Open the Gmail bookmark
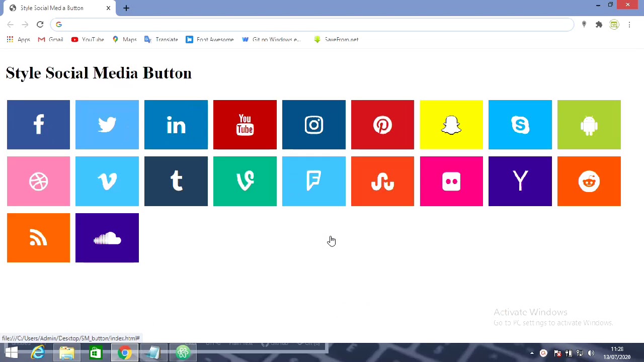The image size is (644, 362). tap(50, 39)
